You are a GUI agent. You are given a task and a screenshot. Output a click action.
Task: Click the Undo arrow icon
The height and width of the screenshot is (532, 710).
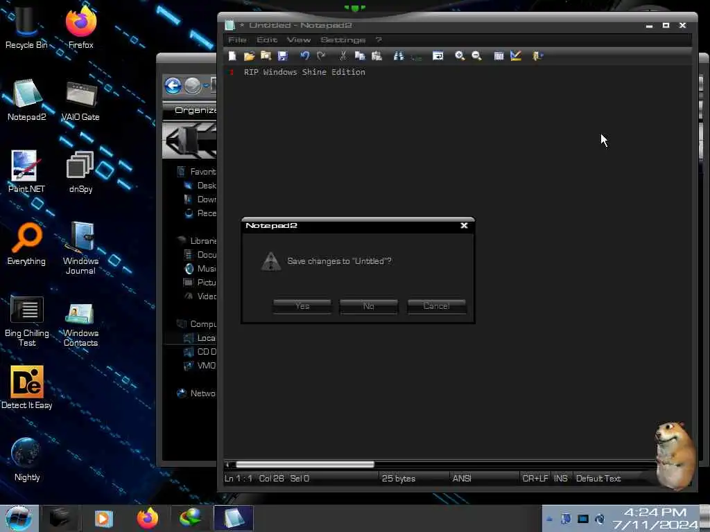305,55
